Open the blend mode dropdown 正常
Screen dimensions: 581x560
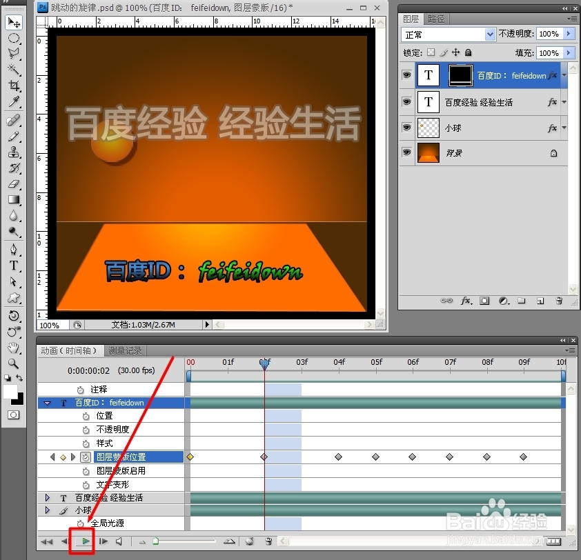tap(490, 34)
